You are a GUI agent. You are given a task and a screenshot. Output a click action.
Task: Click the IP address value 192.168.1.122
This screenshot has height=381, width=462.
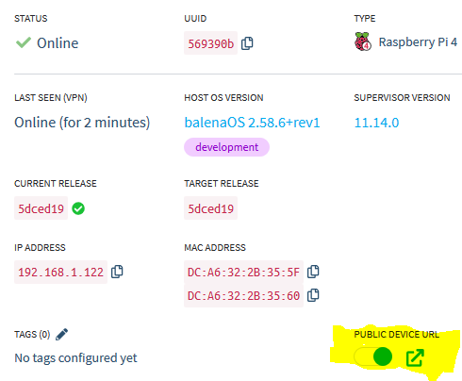coord(60,272)
